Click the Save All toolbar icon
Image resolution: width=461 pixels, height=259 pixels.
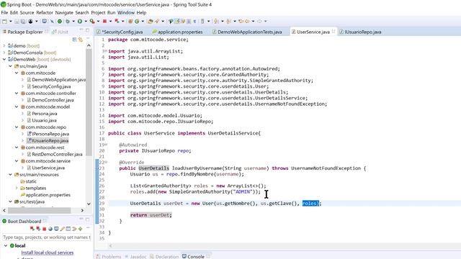pyautogui.click(x=22, y=21)
